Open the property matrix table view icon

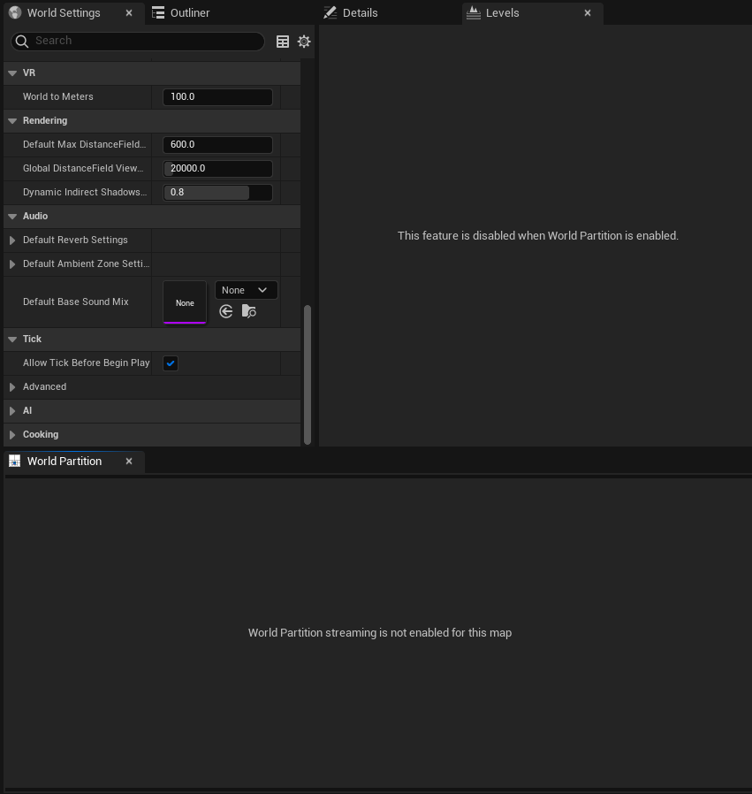click(x=283, y=42)
